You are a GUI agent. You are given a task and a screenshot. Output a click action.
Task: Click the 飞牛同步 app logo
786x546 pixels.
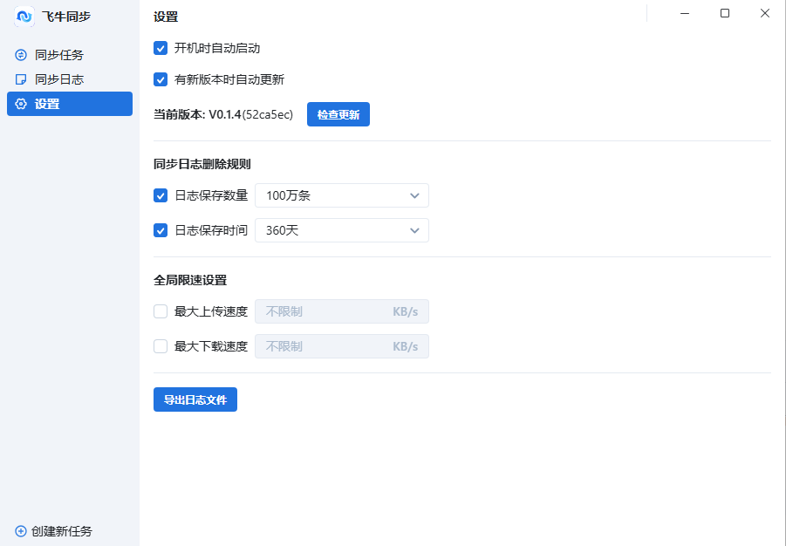24,17
